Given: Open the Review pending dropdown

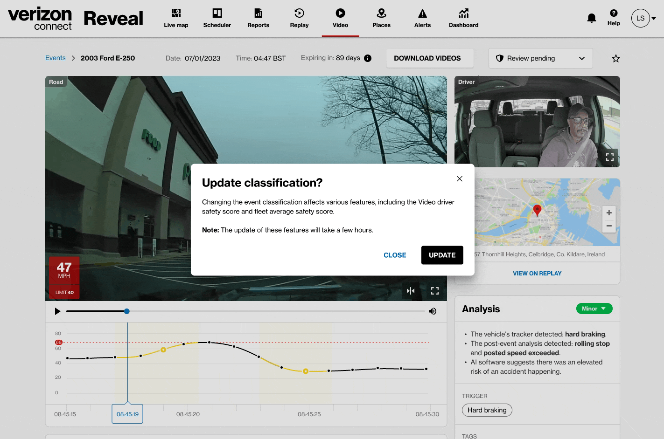Looking at the screenshot, I should (540, 58).
